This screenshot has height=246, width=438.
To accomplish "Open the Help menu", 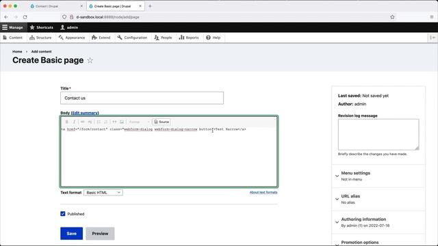I will point(213,38).
